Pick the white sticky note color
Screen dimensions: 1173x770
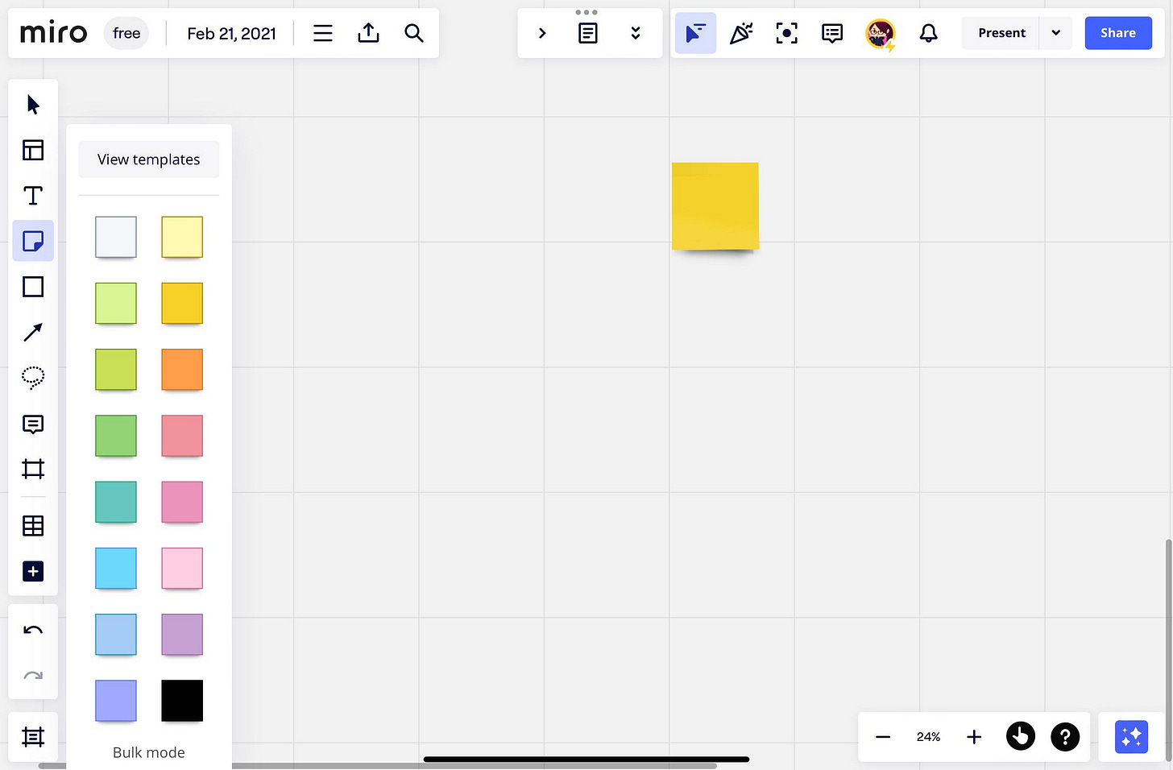pyautogui.click(x=116, y=237)
